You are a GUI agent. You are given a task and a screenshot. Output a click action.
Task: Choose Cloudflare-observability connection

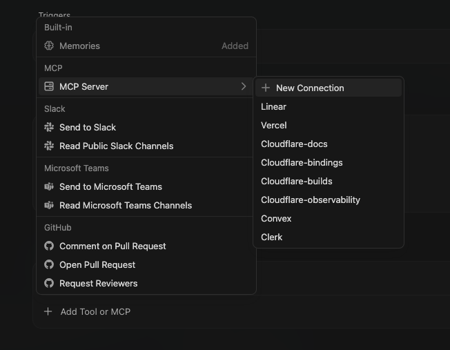pos(329,200)
